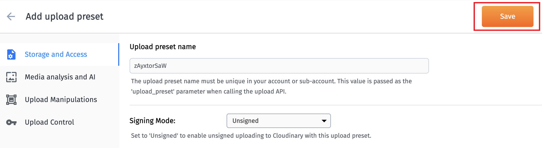Open the Upload Manipulations section
Screen dimensions: 542x148
59,100
